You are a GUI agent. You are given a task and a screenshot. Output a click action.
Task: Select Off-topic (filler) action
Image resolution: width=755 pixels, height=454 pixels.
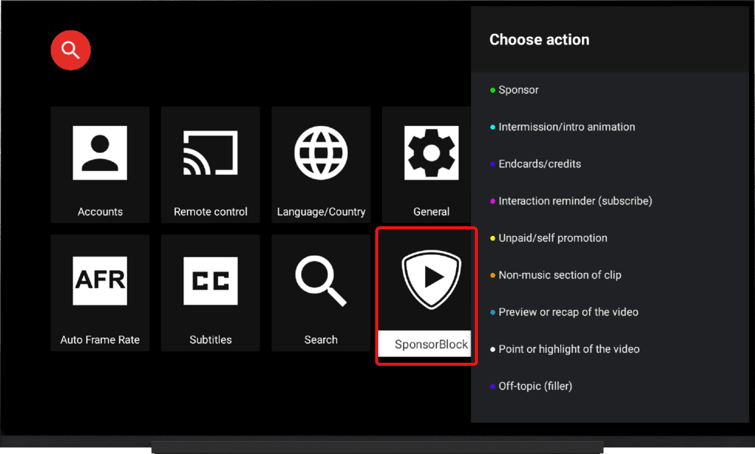coord(609,386)
